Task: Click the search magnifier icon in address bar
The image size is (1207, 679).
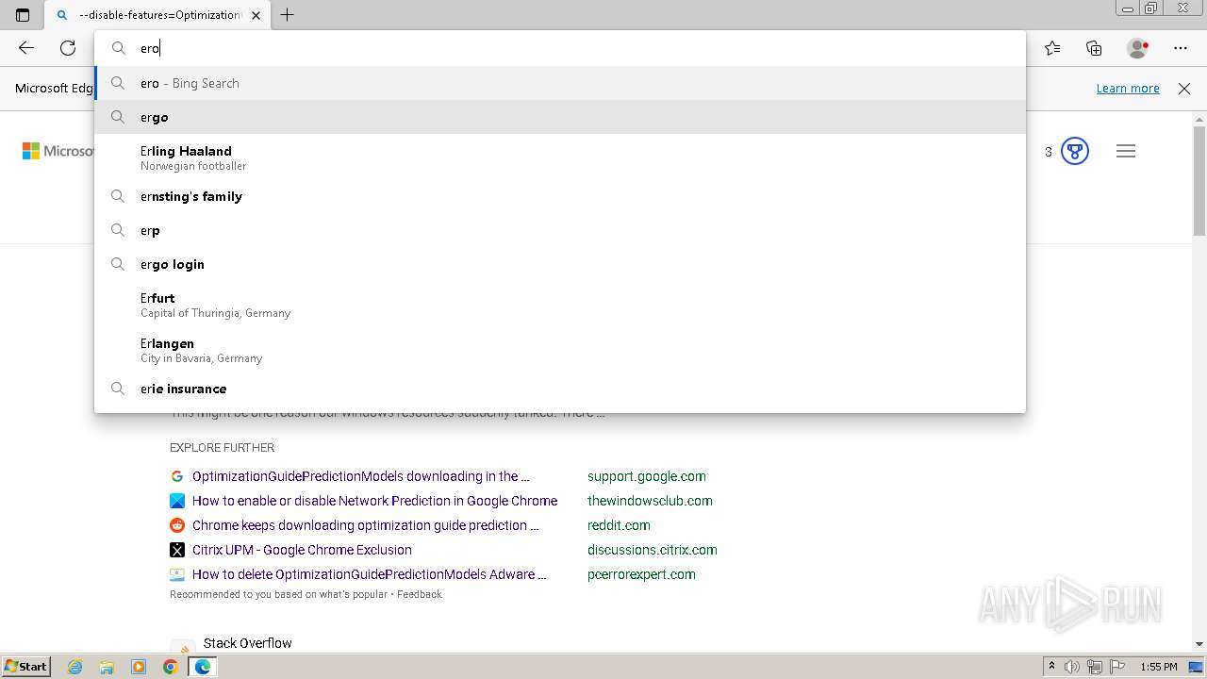Action: click(x=119, y=48)
